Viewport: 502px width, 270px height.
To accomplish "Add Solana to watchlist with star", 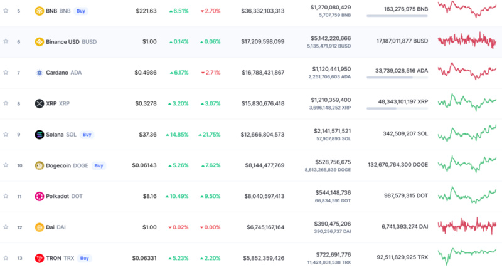I will 6,134.
